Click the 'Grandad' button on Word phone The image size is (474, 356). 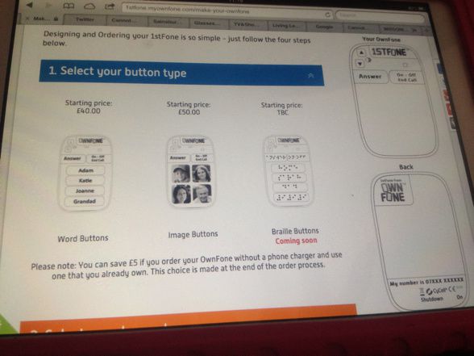[85, 201]
